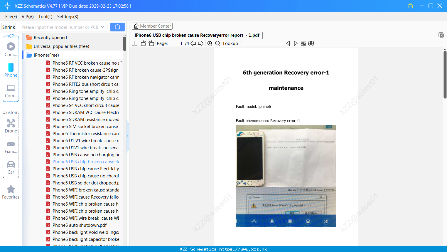The image size is (447, 252).
Task: Toggle the Abi whole-word match icon
Action: [303, 43]
